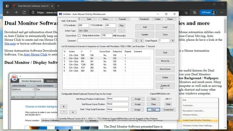Open browser collections icon
Screen dimensions: 233x131
[194, 13]
